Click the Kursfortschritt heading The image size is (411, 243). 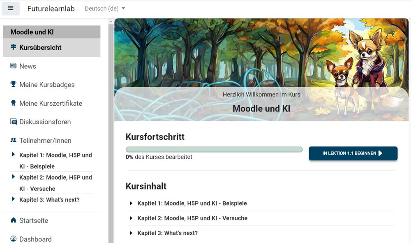155,137
